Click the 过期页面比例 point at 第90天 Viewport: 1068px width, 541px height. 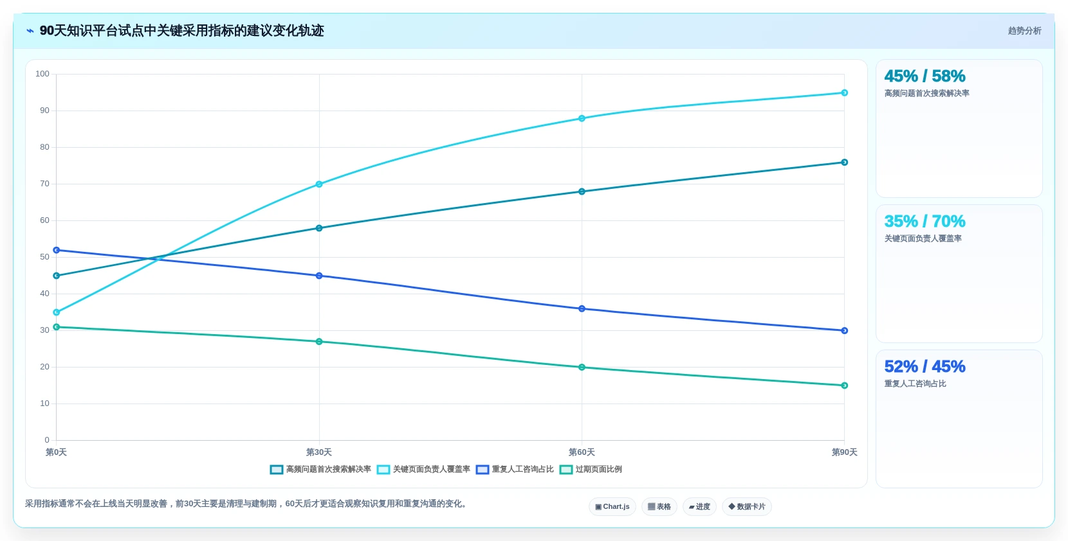[x=845, y=386]
